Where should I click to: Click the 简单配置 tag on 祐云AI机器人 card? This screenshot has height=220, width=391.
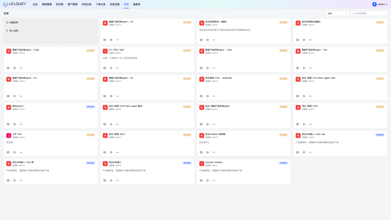(187, 163)
